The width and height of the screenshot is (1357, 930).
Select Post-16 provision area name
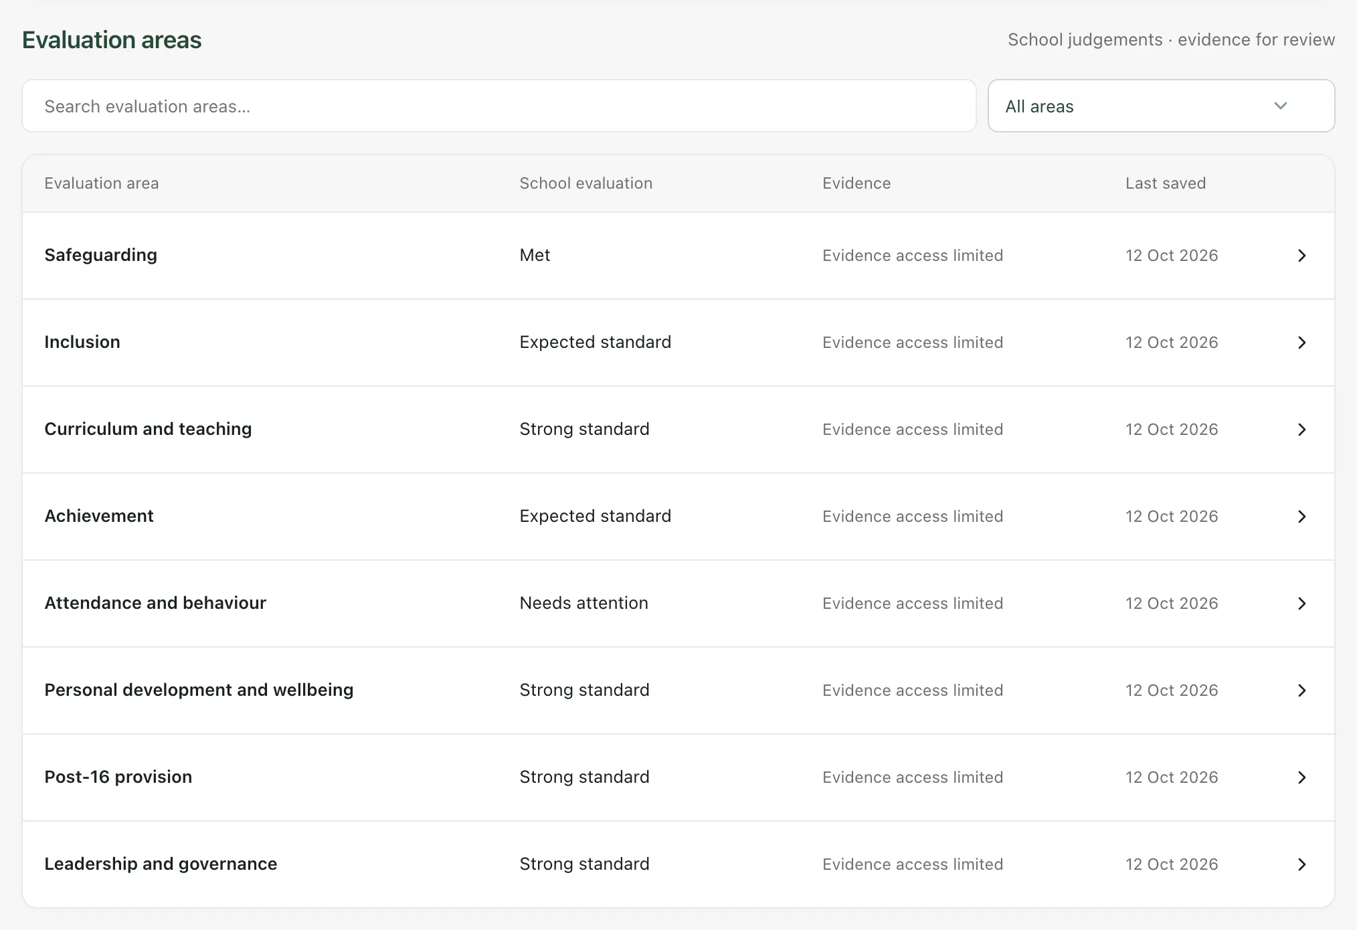click(x=118, y=777)
